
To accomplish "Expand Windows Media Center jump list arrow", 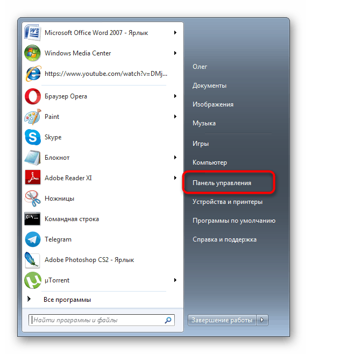I will pos(175,53).
